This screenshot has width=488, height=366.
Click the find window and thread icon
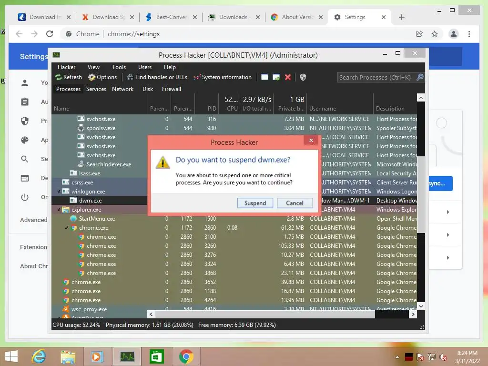coord(276,77)
